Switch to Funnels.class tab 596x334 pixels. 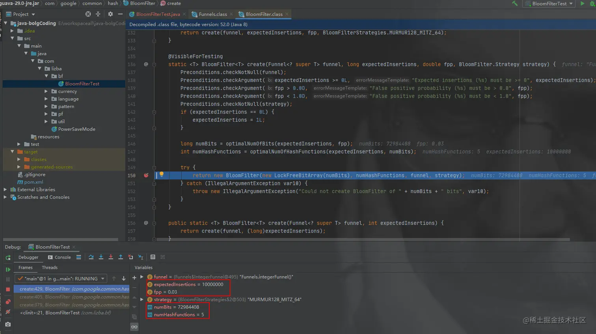212,14
